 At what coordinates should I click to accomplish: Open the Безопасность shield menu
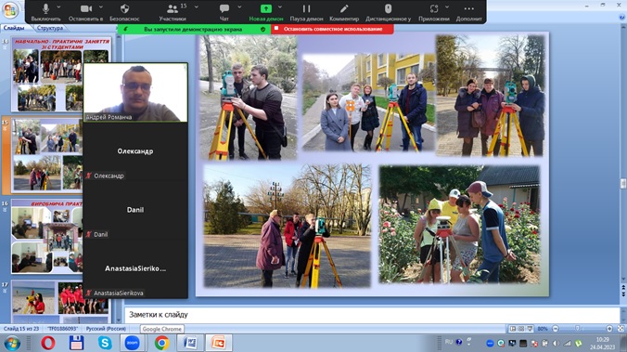click(x=124, y=12)
